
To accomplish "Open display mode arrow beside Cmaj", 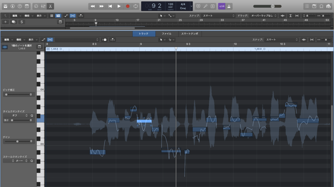I will pyautogui.click(x=191, y=6).
